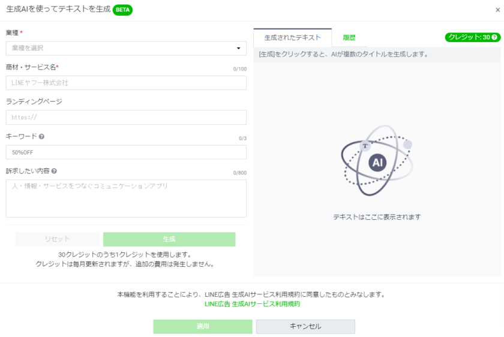Click the green BETA badge
The image size is (504, 337).
point(122,10)
